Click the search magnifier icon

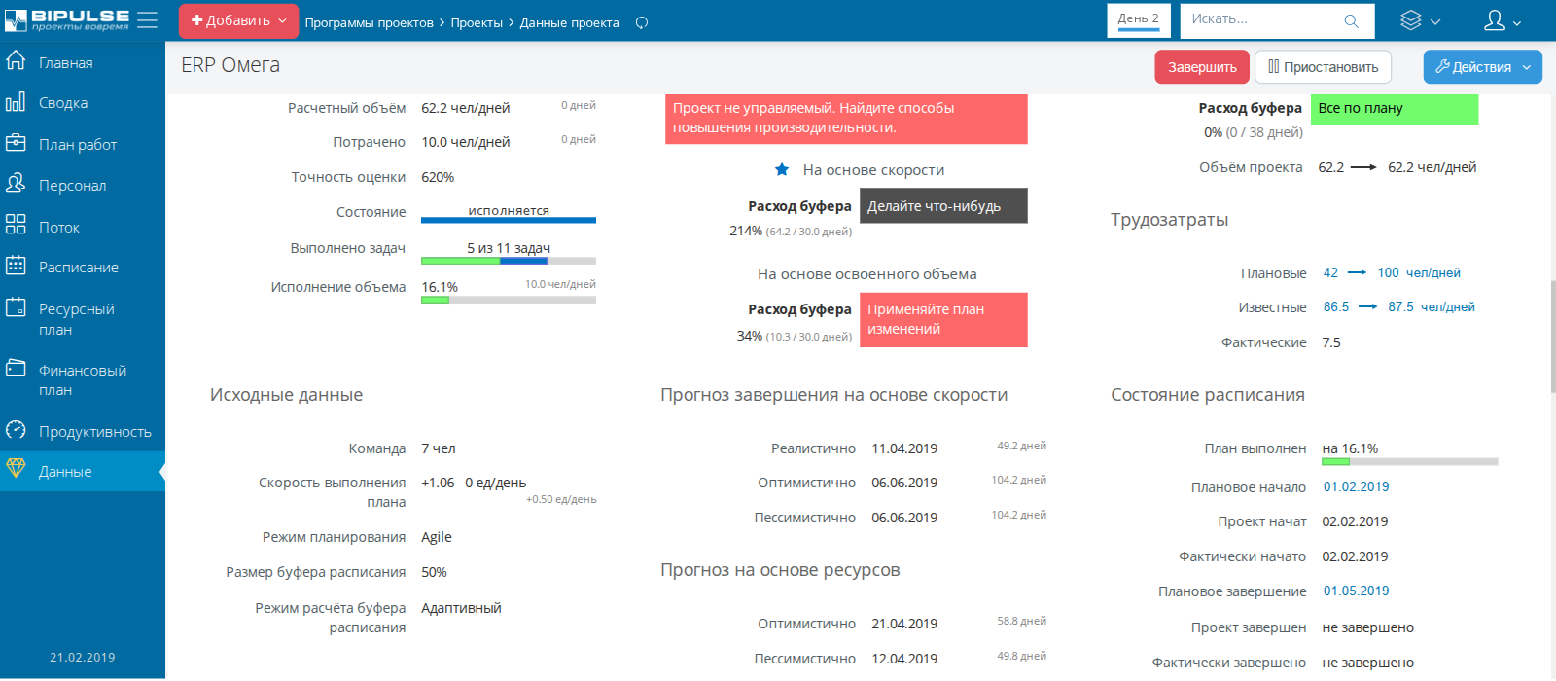[x=1351, y=20]
